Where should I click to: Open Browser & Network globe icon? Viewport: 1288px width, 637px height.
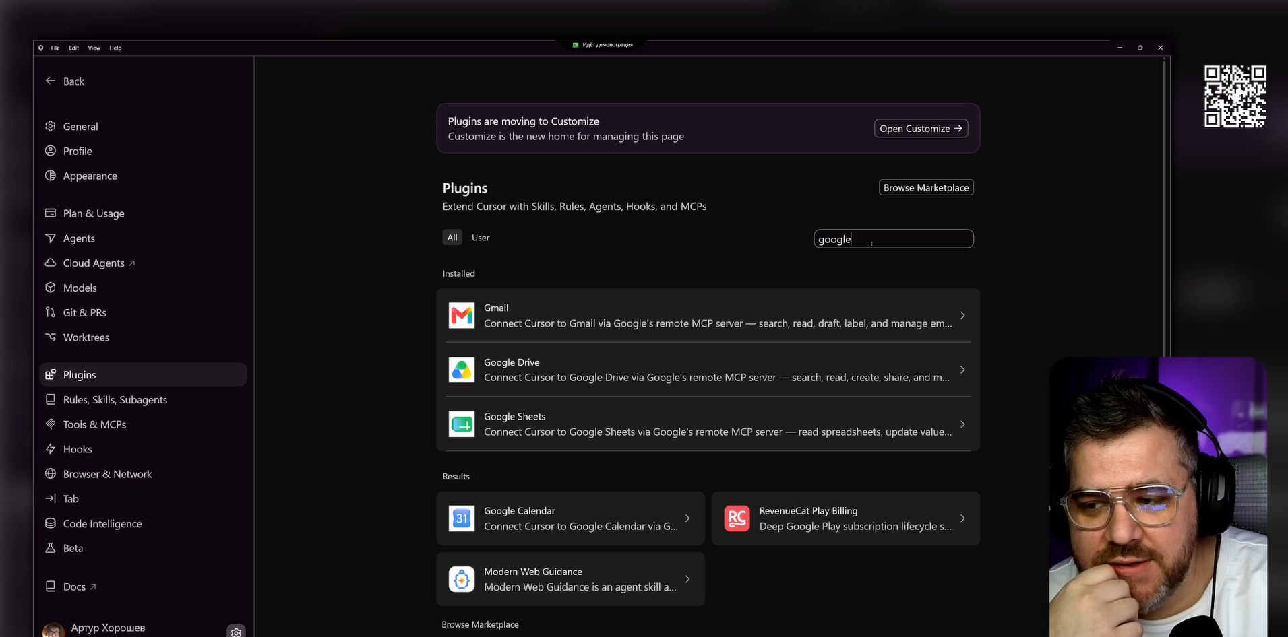click(51, 473)
